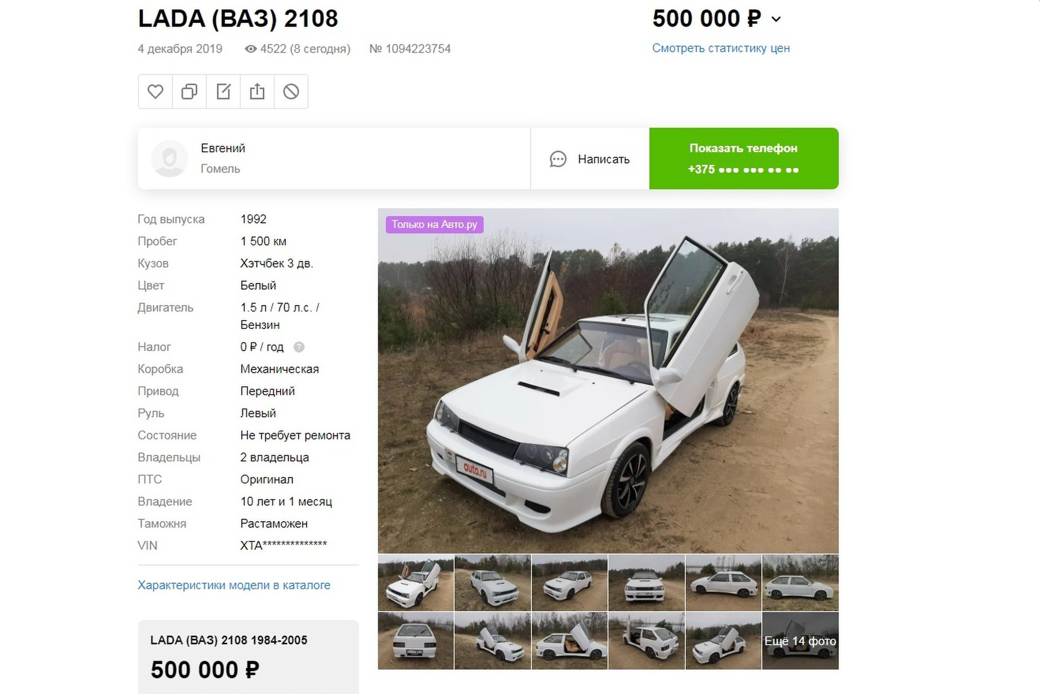This screenshot has height=694, width=1040.
Task: Click seller Евгений's avatar
Action: [x=169, y=158]
